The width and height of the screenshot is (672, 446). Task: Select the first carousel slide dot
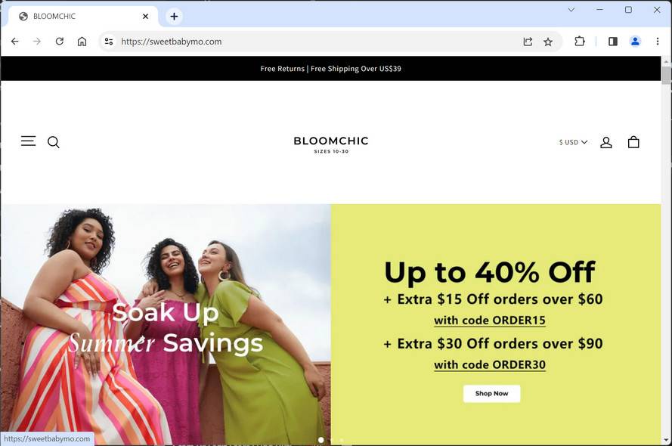[x=321, y=440]
